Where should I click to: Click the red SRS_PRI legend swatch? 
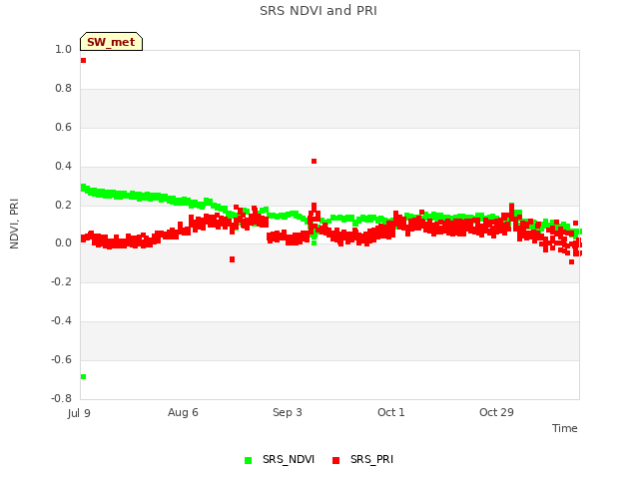coord(335,460)
